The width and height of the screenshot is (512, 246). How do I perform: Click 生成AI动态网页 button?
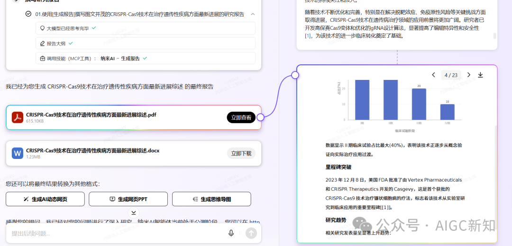coord(45,199)
